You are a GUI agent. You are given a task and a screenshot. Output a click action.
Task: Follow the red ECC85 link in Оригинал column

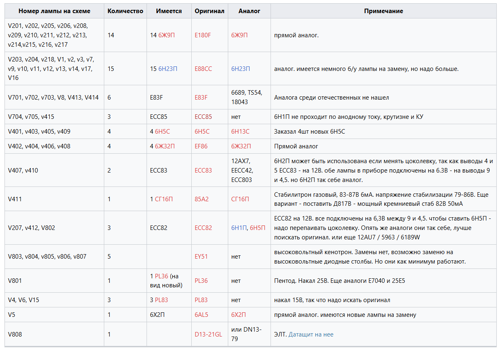coord(203,117)
